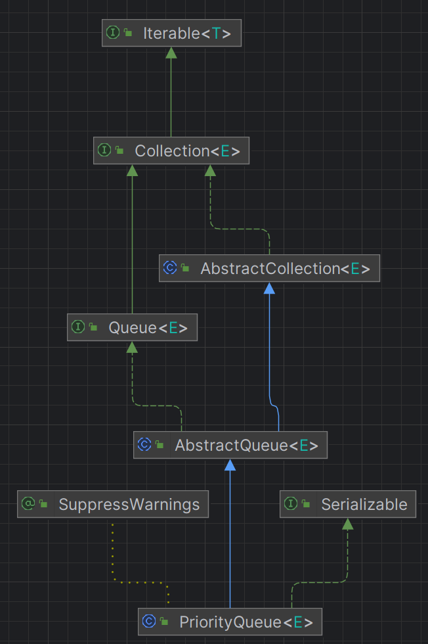Click the green lock icon on Queue<E>
Viewport: 428px width, 644px height.
click(x=94, y=327)
